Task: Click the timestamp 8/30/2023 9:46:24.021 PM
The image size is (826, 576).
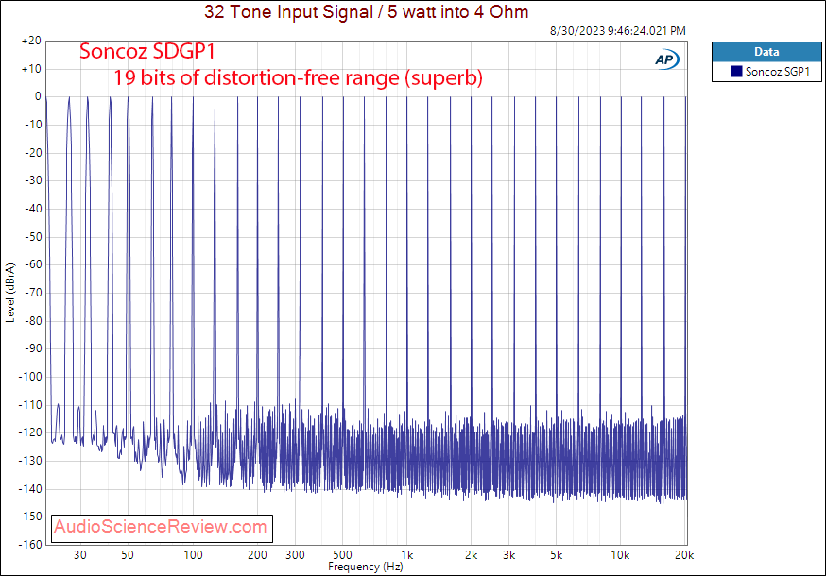Action: tap(618, 31)
